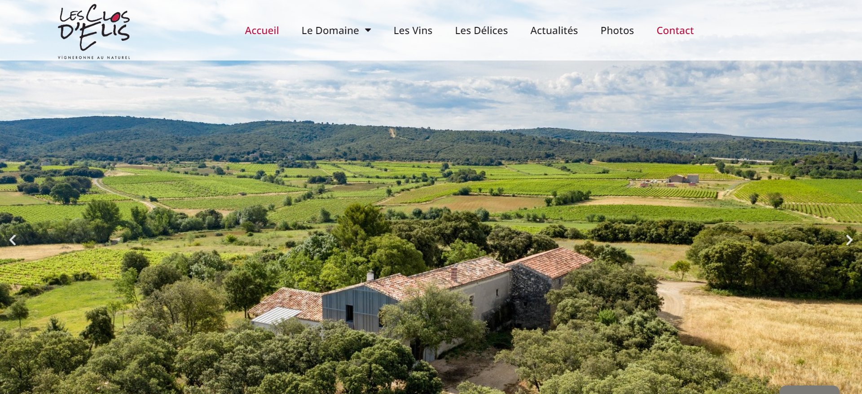Click the "Vigneronne au naturel" tagline under logo

coord(94,57)
